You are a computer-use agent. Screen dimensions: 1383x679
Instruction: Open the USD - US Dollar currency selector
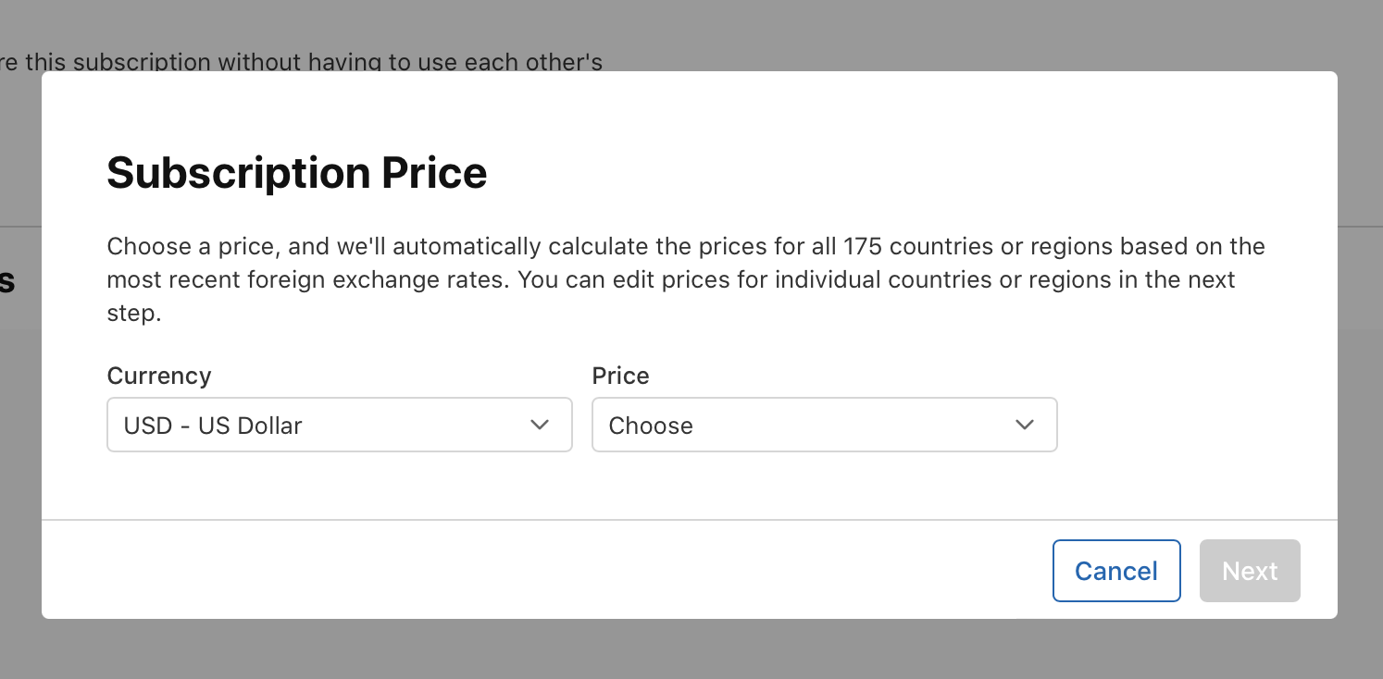tap(340, 425)
